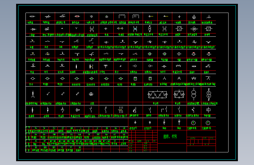Click the 风机 label under the fan

pos(92,103)
